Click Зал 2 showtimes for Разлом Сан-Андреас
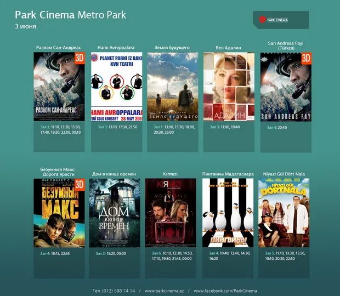 (x=60, y=129)
